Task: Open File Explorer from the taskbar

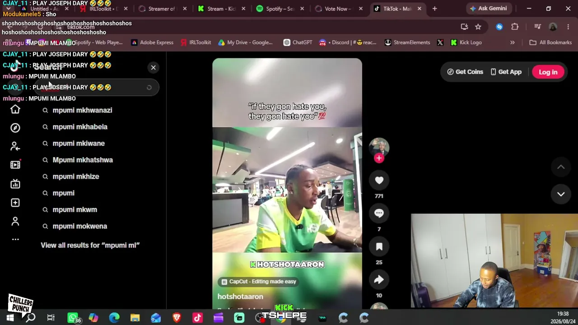Action: (x=135, y=318)
